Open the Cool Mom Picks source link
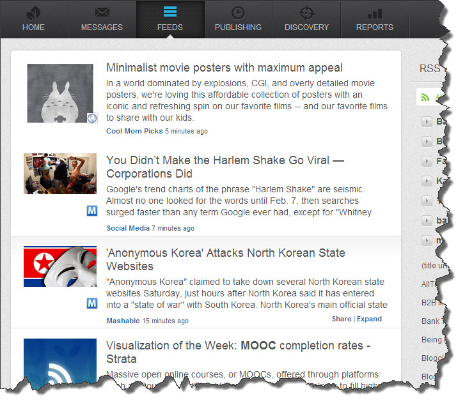The height and width of the screenshot is (405, 465). [134, 131]
